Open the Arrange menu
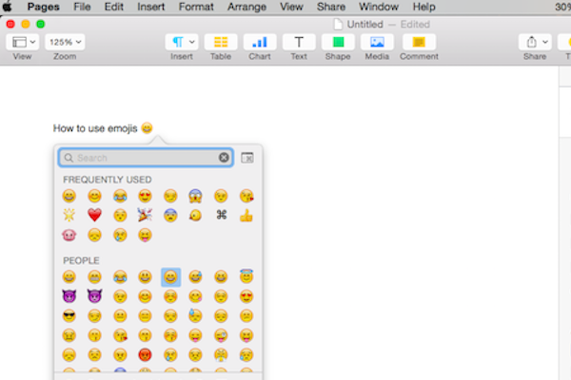571x380 pixels. click(x=246, y=7)
